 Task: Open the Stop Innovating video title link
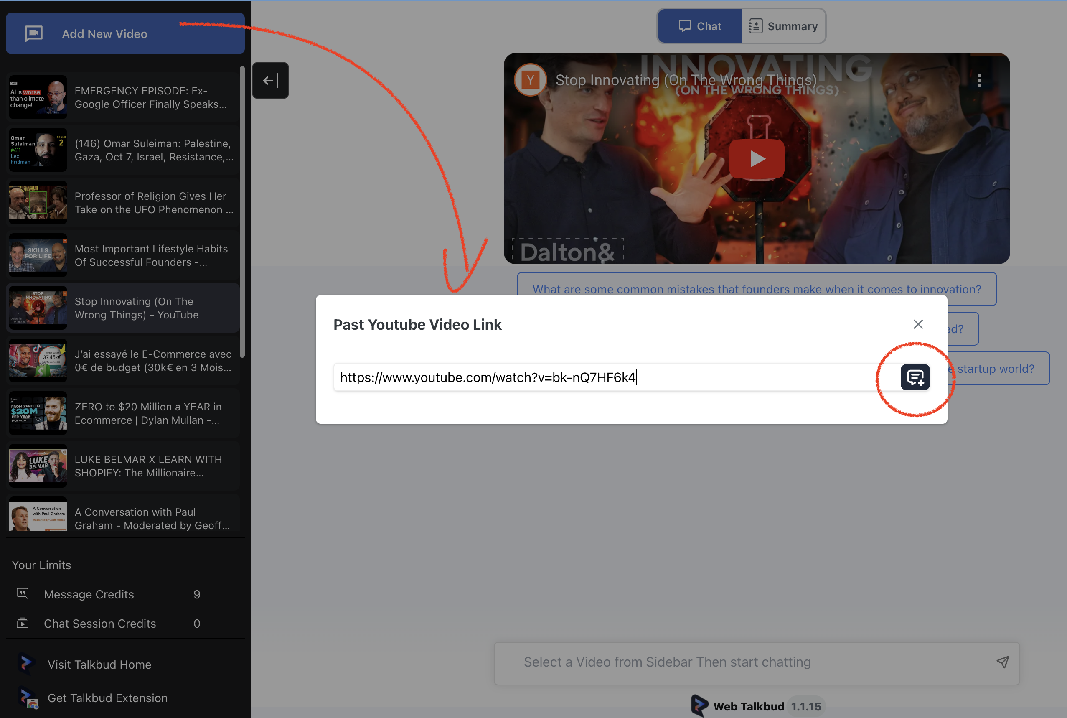coord(686,80)
